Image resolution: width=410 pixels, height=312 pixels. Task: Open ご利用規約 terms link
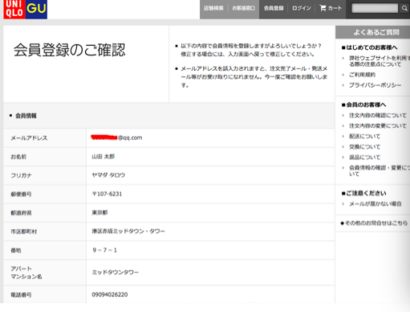click(362, 75)
